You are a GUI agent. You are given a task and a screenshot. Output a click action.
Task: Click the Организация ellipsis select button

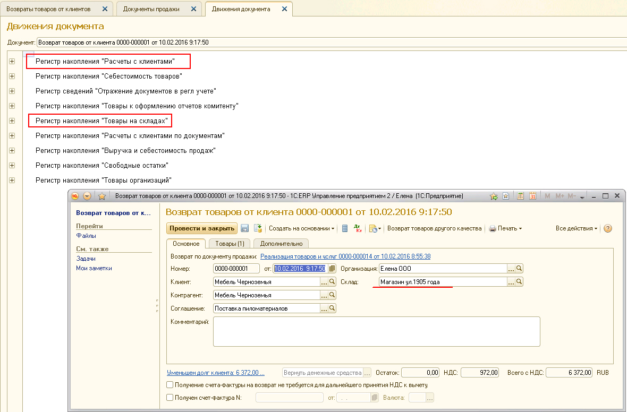click(x=511, y=269)
